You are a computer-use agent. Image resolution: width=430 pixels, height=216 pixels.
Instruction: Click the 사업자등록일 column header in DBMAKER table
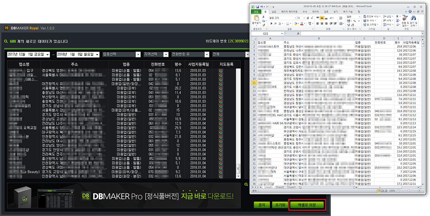click(x=198, y=64)
